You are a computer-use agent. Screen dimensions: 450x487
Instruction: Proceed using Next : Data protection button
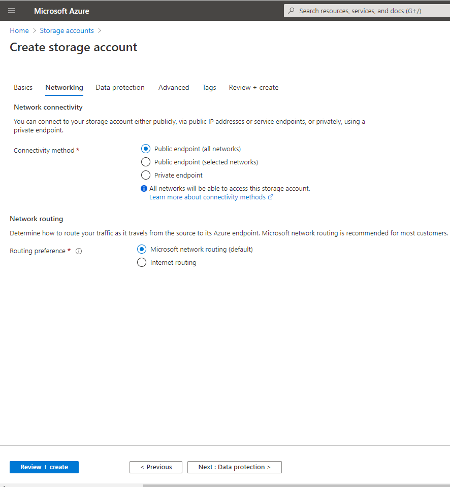pyautogui.click(x=234, y=467)
